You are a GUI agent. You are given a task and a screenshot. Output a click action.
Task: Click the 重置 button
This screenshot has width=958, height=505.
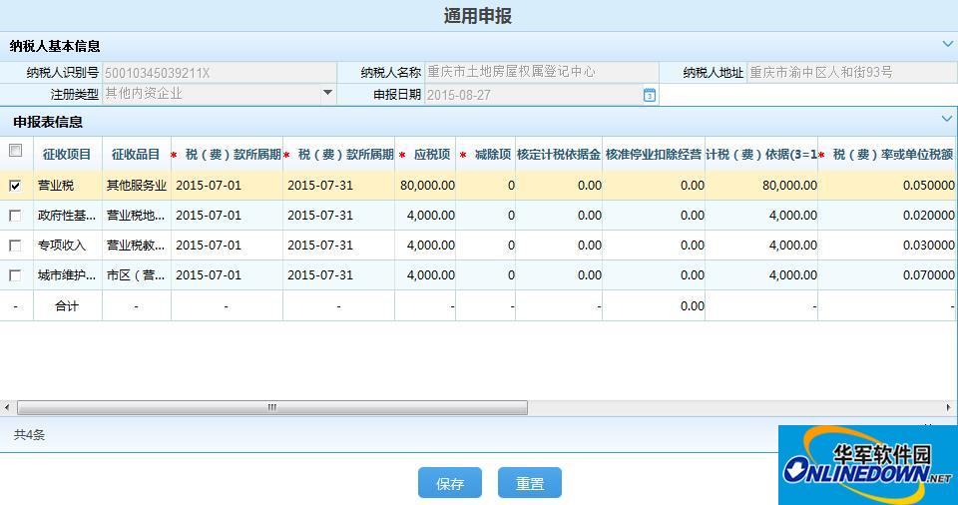point(530,483)
